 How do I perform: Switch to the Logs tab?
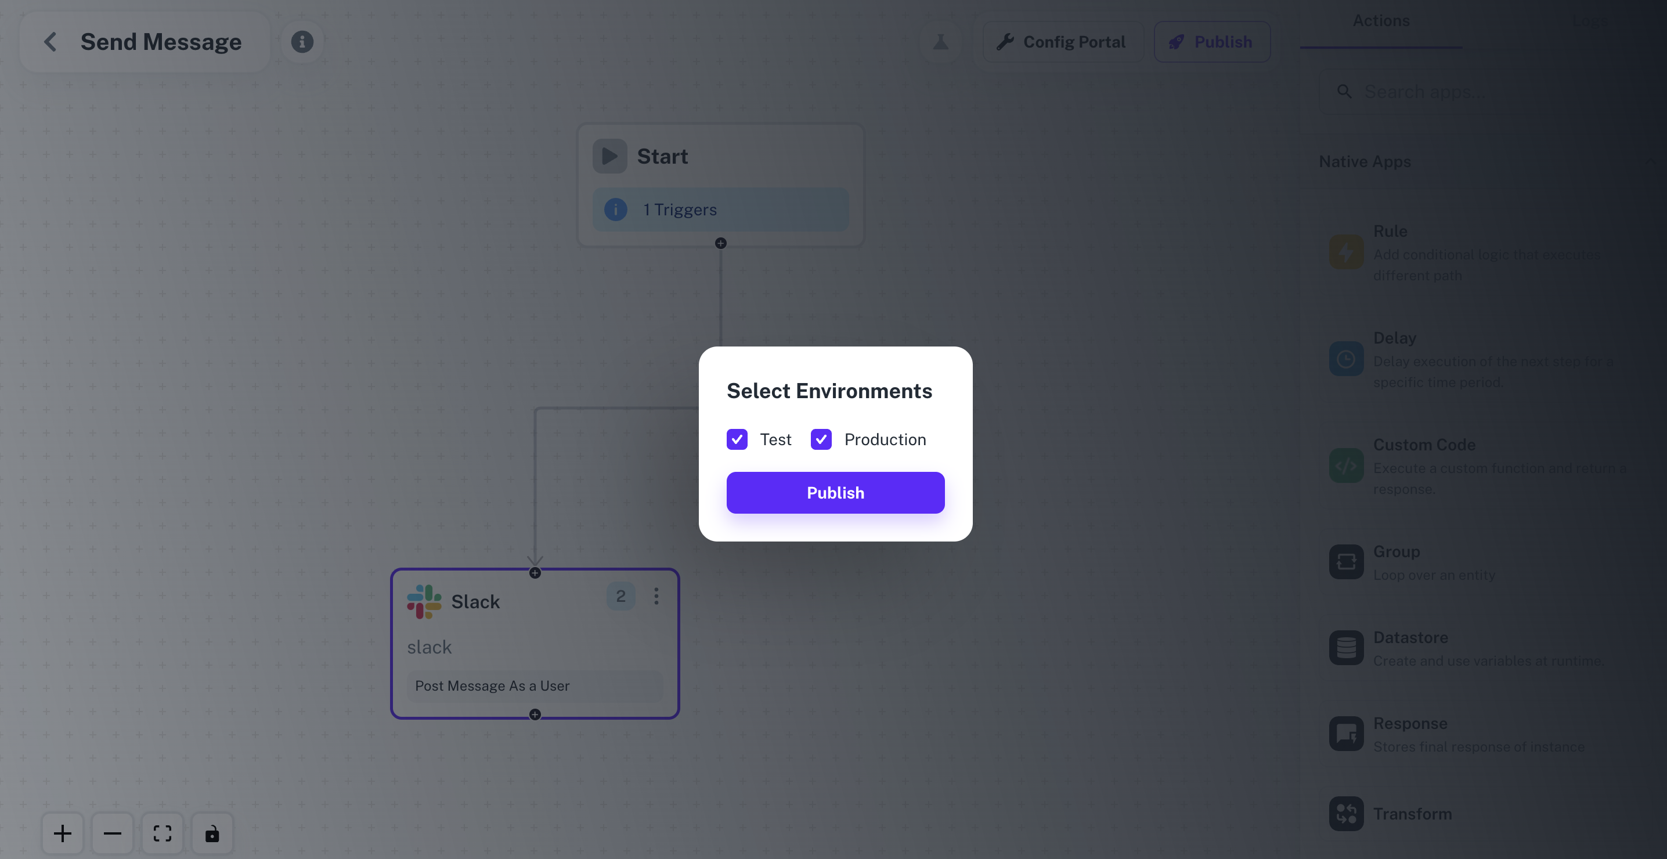(1590, 21)
